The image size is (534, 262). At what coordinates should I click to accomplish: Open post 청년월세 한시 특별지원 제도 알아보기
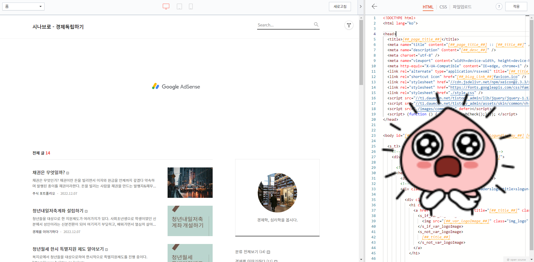click(68, 249)
